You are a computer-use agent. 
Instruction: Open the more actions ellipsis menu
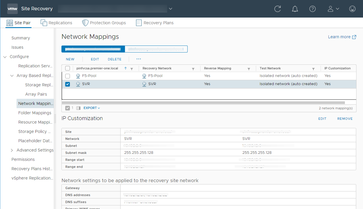pyautogui.click(x=139, y=59)
